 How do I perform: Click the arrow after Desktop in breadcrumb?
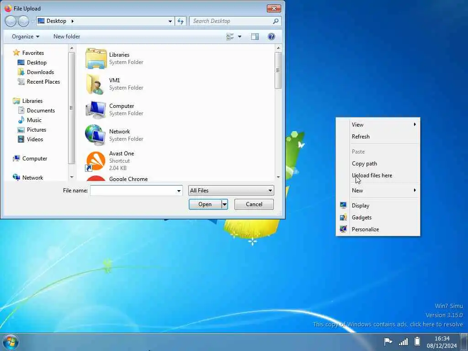coord(73,21)
